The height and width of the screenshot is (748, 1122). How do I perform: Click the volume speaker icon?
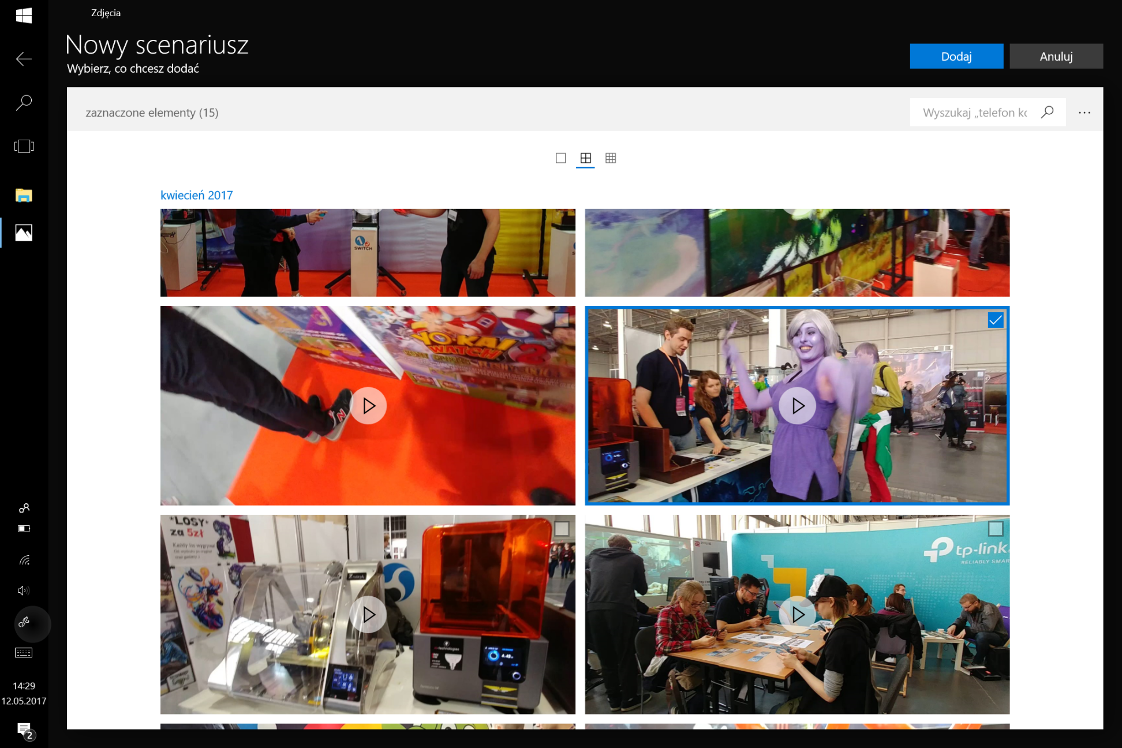(24, 590)
